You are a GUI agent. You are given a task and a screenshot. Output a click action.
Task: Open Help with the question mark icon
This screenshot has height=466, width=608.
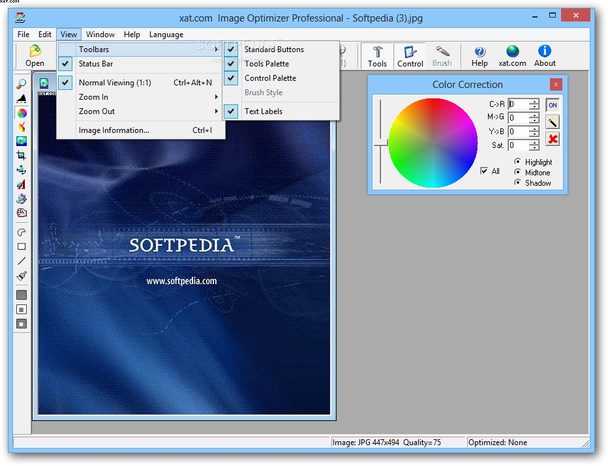[479, 56]
